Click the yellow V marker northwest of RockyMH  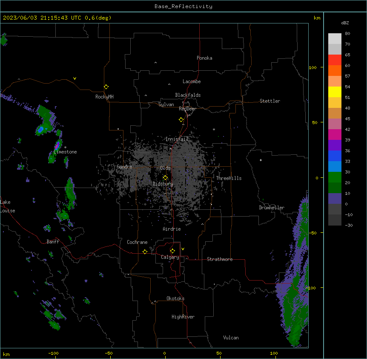pos(75,78)
